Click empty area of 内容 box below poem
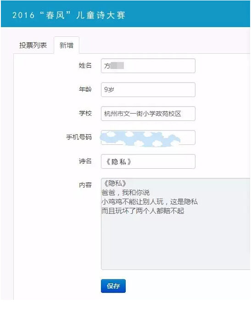Screen dimensions: 251x309 pos(175,242)
